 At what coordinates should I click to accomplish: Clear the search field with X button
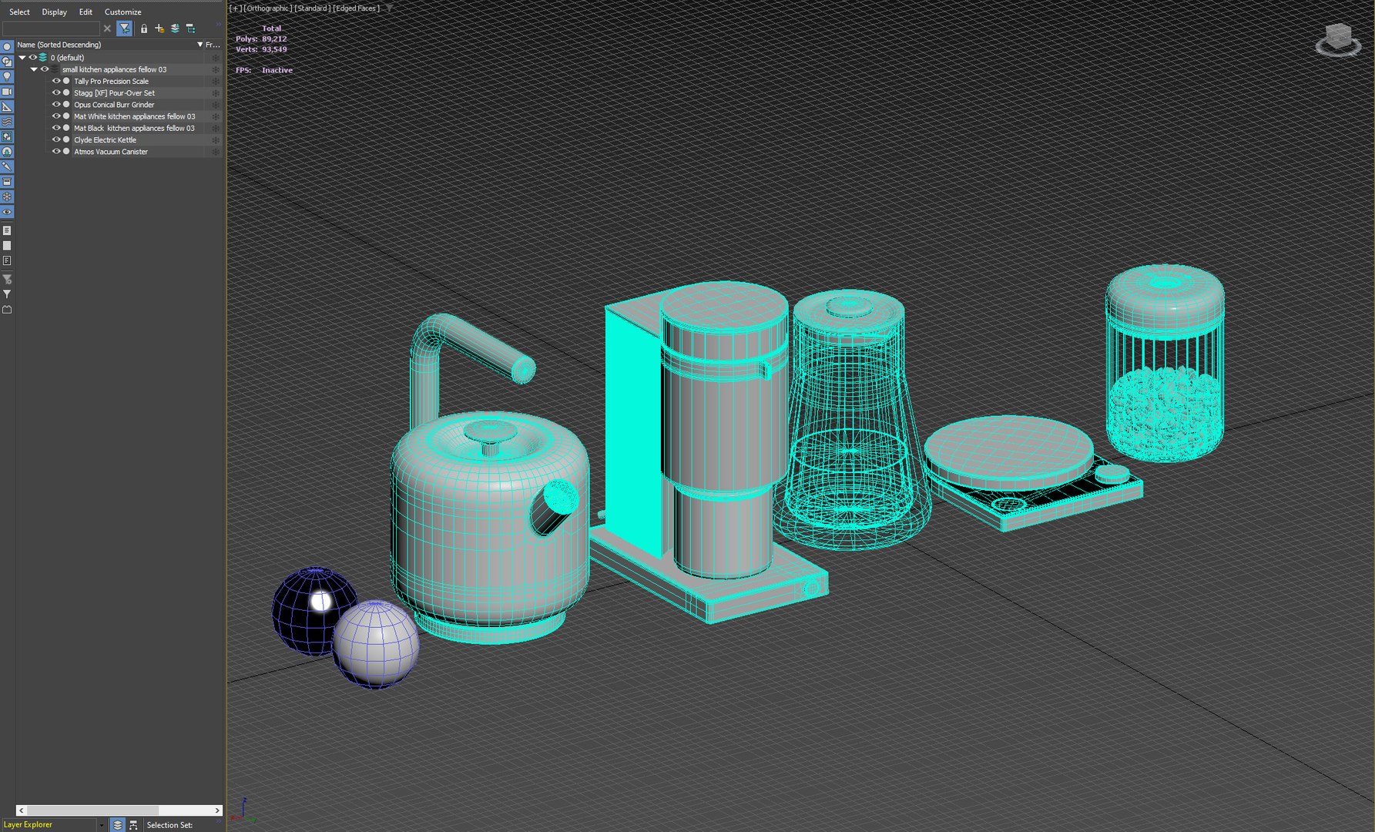click(x=107, y=29)
